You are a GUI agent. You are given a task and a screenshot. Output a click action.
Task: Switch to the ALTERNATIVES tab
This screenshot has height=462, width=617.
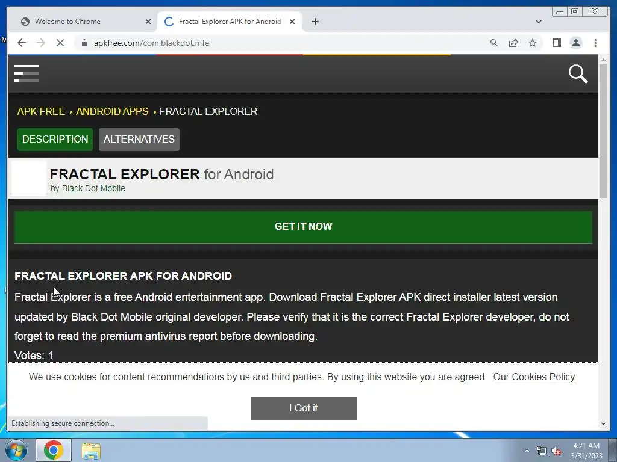[139, 139]
